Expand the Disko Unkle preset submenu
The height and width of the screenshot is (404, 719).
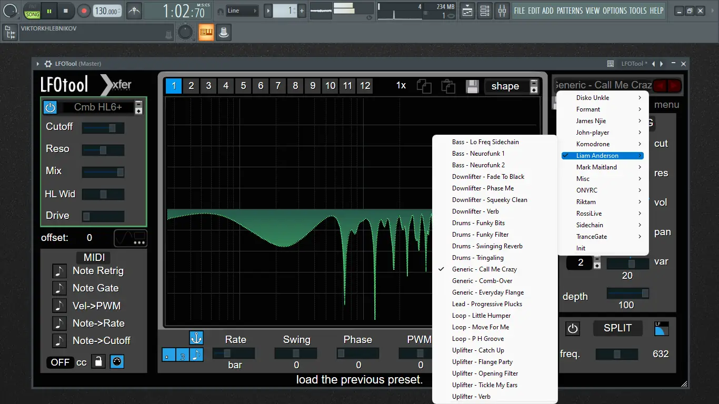click(x=603, y=98)
